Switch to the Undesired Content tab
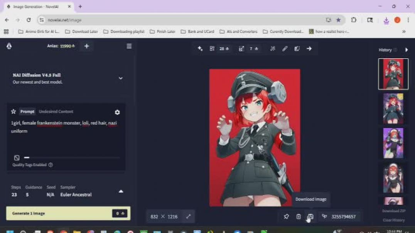Viewport: 415px width, 233px height. tap(56, 111)
